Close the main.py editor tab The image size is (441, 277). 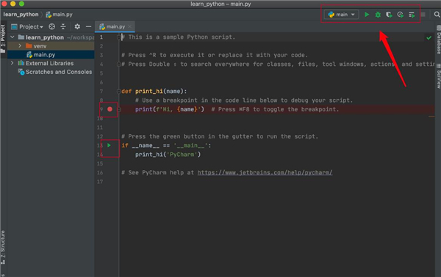[x=129, y=26]
